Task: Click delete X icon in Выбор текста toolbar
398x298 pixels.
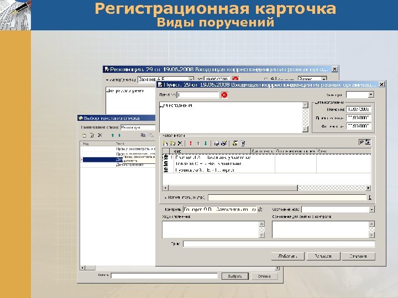Action: click(x=100, y=135)
